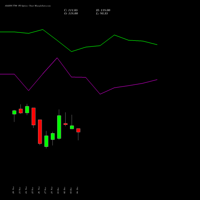Viewport: 200px width, 200px height.
Task: Click the green candlestick for 24 Nov
Action: (x=27, y=110)
